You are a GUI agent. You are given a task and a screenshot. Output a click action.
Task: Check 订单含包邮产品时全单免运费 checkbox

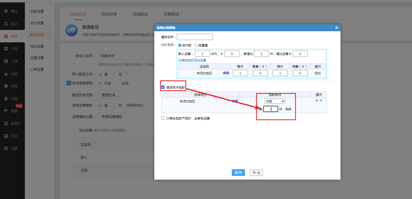pyautogui.click(x=163, y=118)
